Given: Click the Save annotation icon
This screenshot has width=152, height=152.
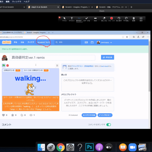Looking at the screenshot, I should coord(141,19).
